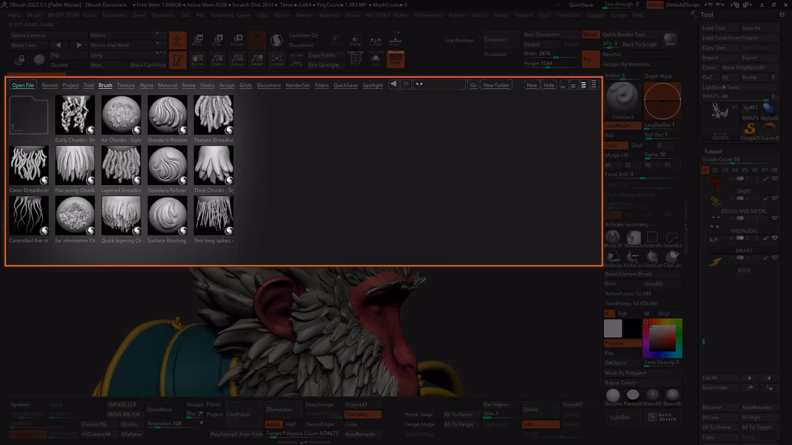Expand the Tool palette header
Image resolution: width=792 pixels, height=445 pixels.
707,15
